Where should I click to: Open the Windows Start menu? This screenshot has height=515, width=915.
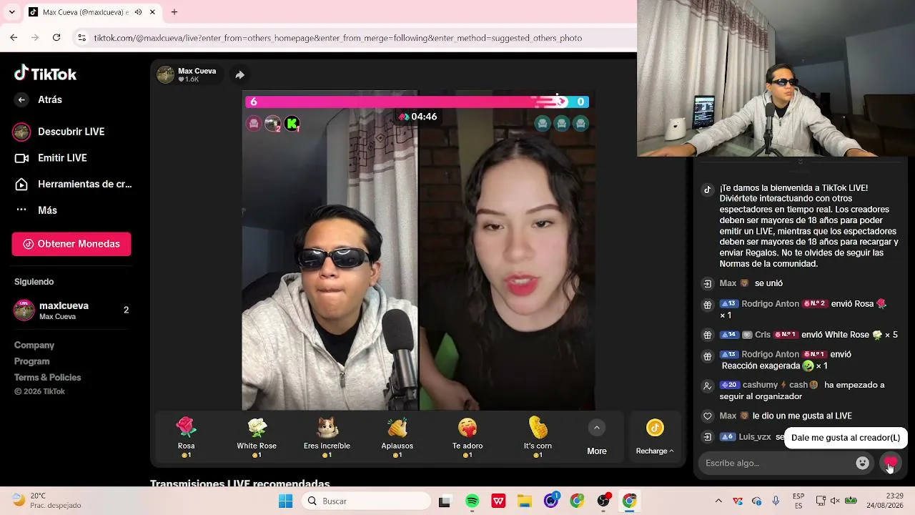(x=286, y=501)
